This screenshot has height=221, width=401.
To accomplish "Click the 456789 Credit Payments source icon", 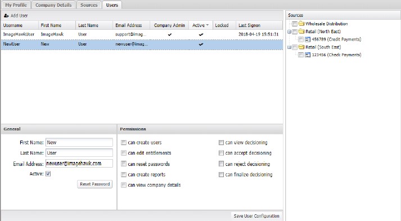I will (308, 39).
